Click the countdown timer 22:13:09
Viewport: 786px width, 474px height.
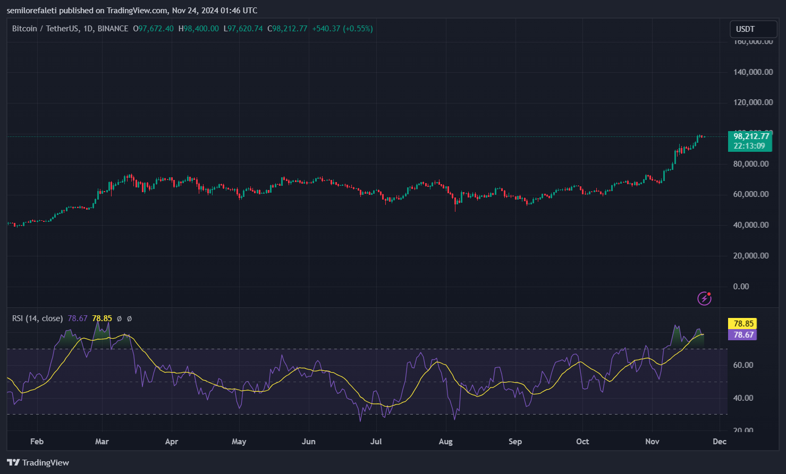pos(749,146)
